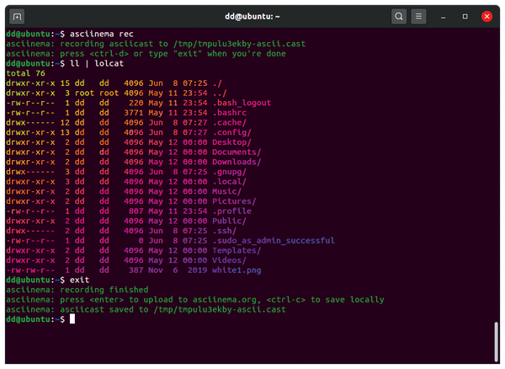Viewport: 505px width, 369px height.
Task: Click the file size 807
Action: [x=136, y=211]
